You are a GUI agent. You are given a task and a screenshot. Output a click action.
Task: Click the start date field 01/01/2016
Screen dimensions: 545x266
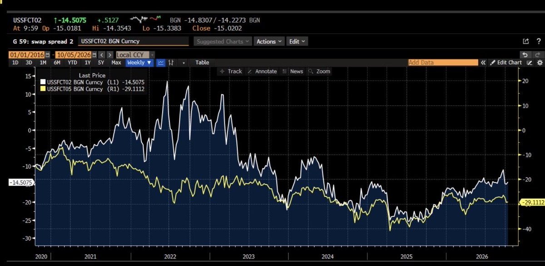click(x=26, y=55)
